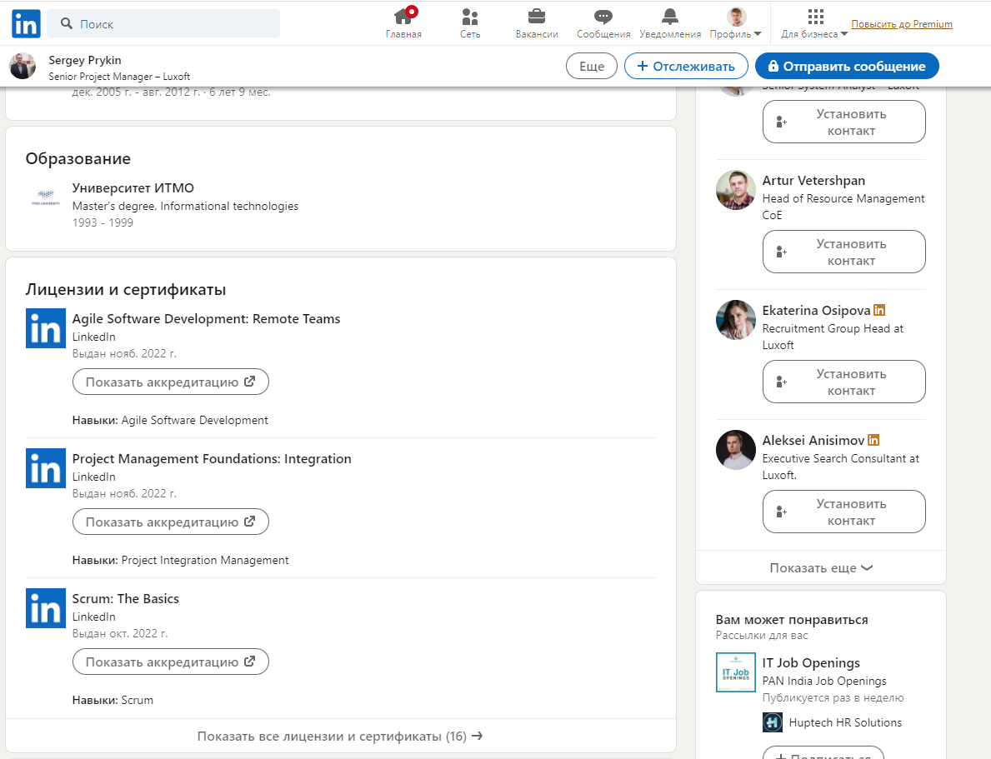
Task: Connect with Artur Vetershpan
Action: point(843,252)
